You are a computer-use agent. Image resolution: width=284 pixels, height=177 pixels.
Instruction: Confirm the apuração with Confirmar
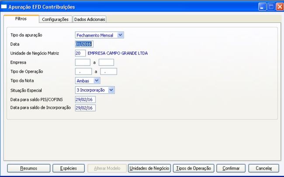[x=231, y=168]
